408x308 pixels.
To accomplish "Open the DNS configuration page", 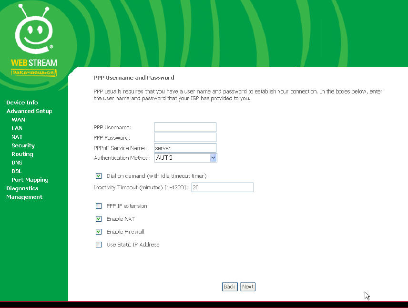I will coord(17,163).
